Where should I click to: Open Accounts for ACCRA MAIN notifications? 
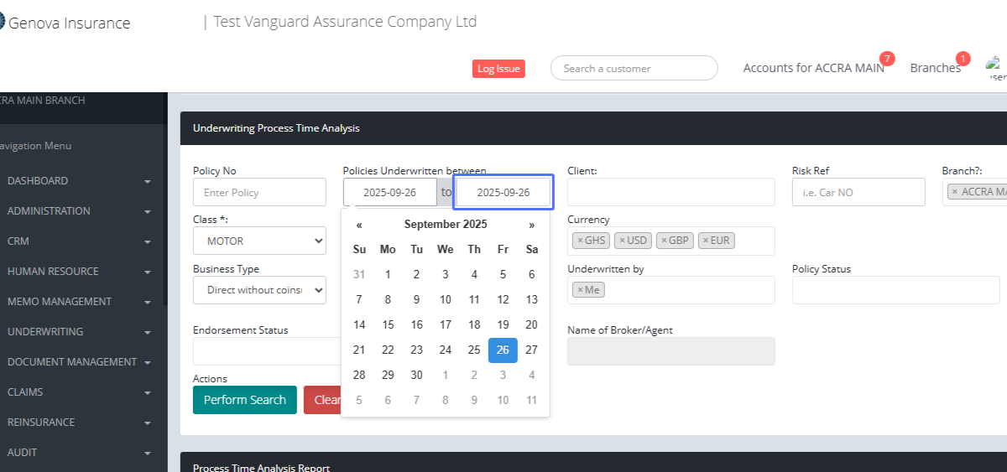(813, 68)
